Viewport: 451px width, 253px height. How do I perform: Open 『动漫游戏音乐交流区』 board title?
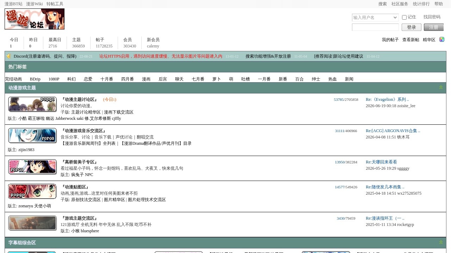84,131
